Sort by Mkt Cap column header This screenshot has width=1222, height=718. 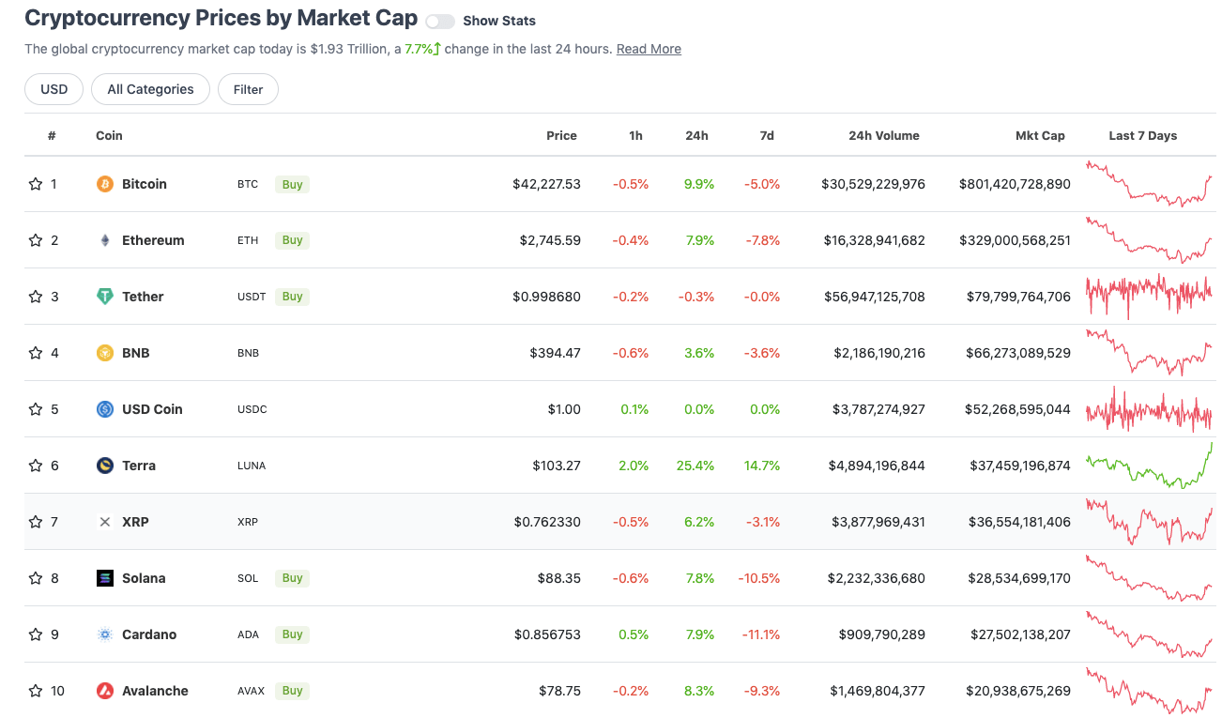coord(1040,135)
